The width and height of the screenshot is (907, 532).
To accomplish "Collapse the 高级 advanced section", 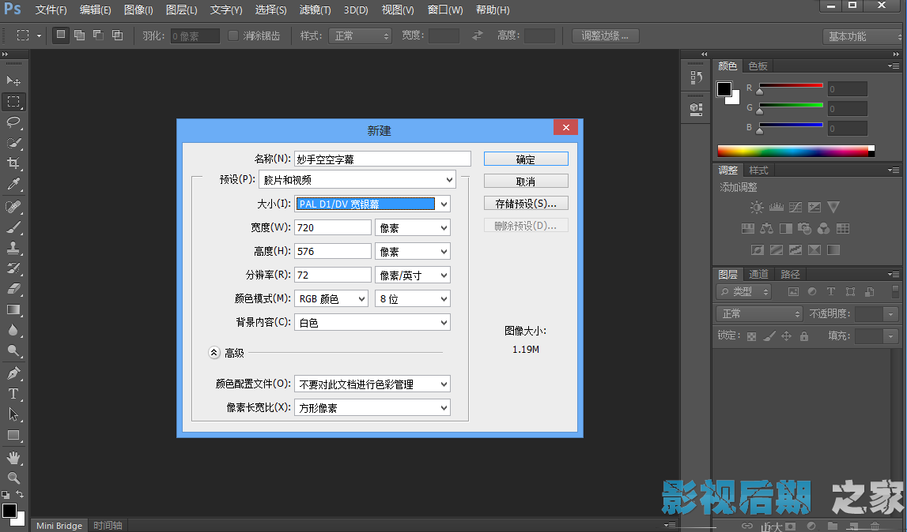I will 214,353.
